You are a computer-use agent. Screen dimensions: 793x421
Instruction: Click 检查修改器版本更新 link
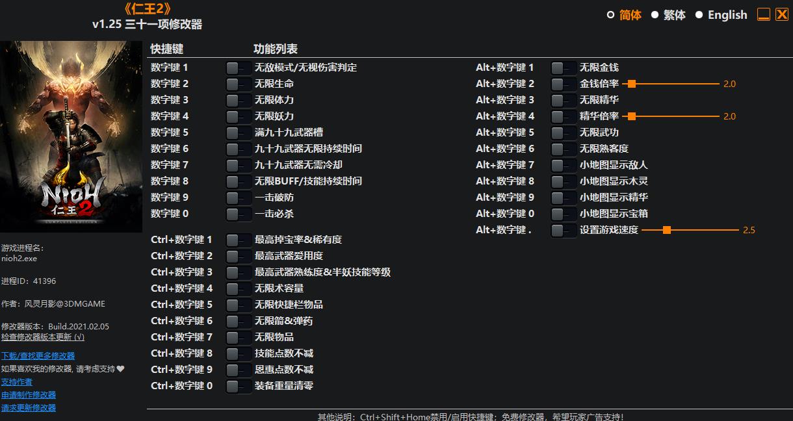pyautogui.click(x=43, y=337)
